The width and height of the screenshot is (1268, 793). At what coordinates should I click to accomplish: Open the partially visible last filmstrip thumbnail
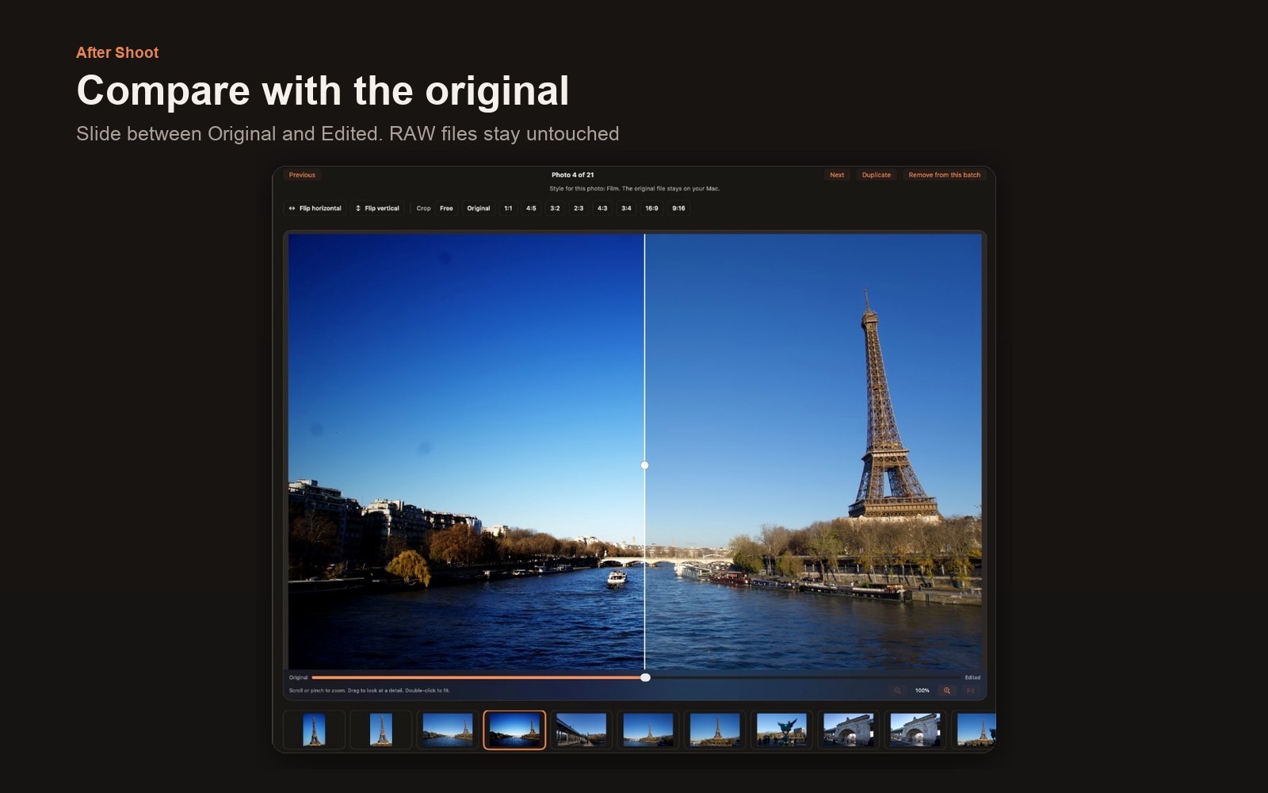[974, 730]
